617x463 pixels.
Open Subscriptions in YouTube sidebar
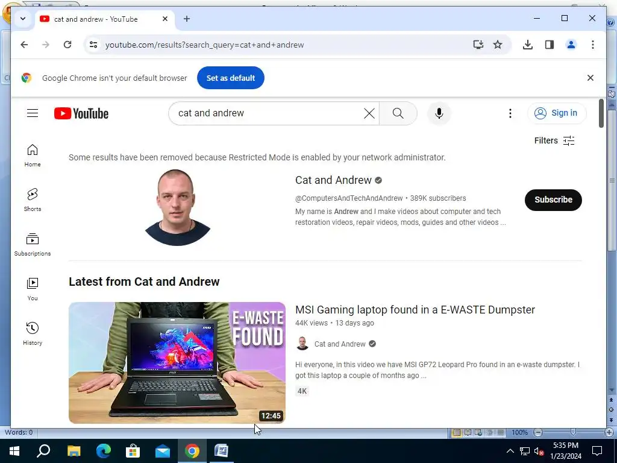pyautogui.click(x=33, y=245)
